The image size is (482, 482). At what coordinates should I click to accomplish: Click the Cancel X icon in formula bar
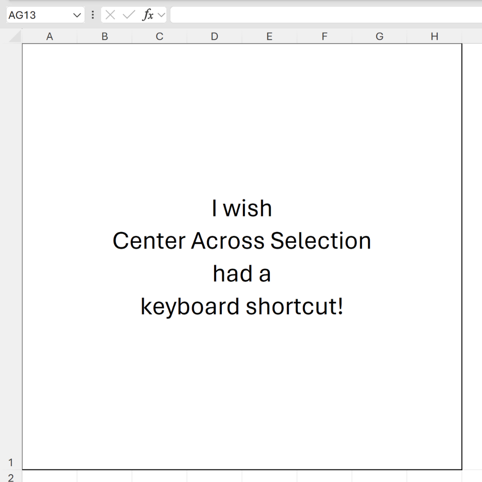[110, 15]
